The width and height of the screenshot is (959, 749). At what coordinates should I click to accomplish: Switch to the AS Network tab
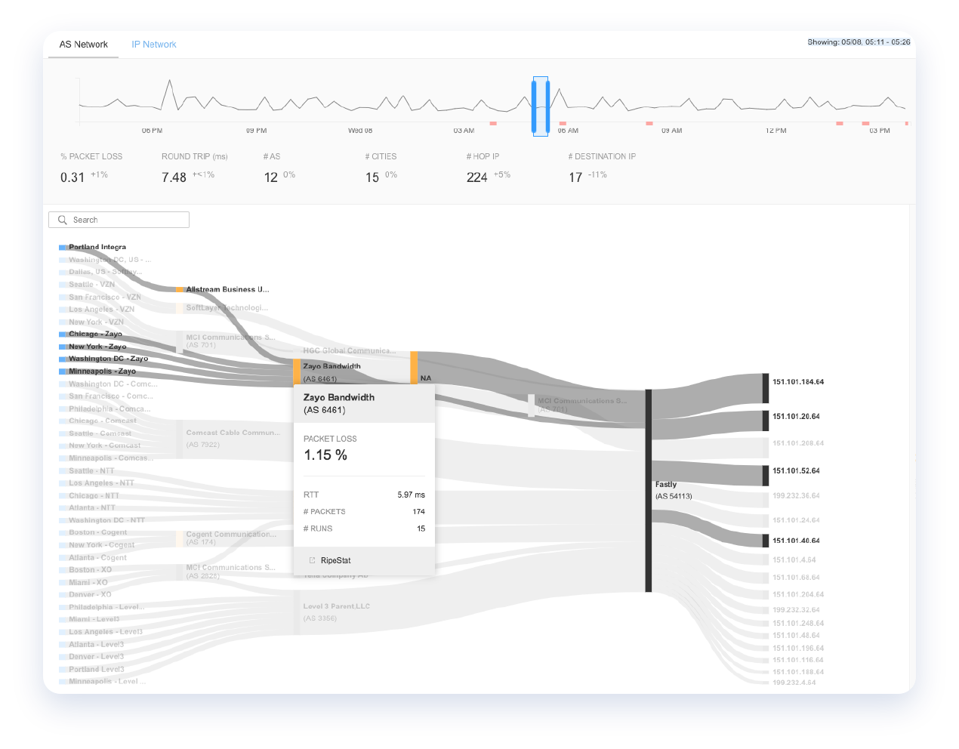click(x=84, y=45)
